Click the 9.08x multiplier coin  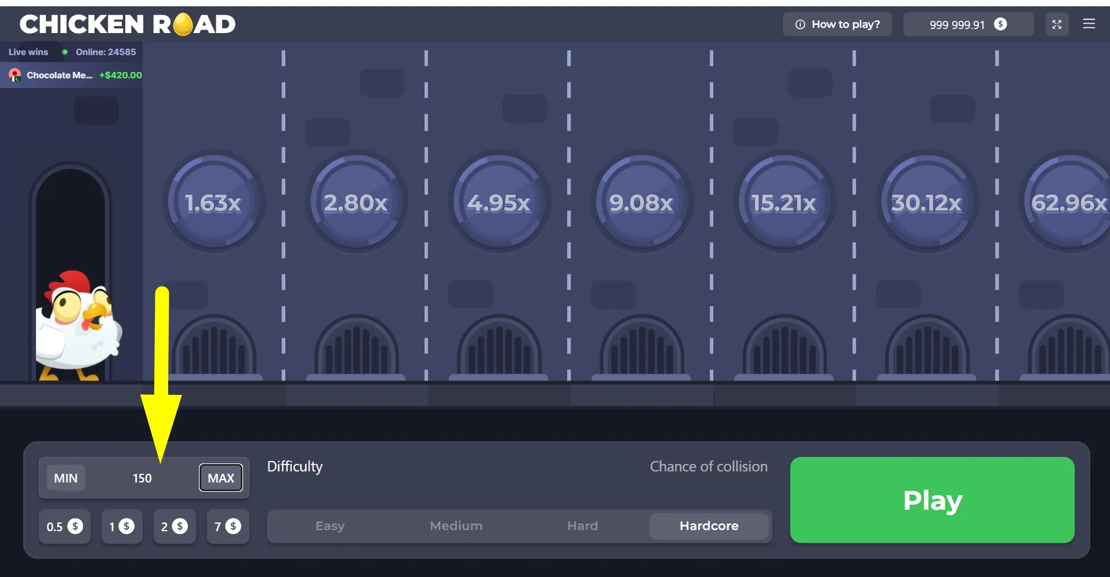click(x=641, y=202)
